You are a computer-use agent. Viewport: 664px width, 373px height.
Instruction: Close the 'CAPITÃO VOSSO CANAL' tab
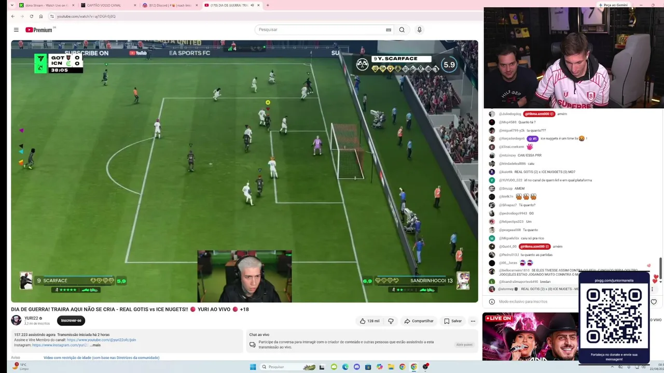point(135,5)
